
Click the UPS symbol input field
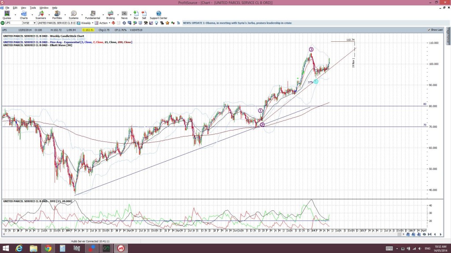coord(14,23)
